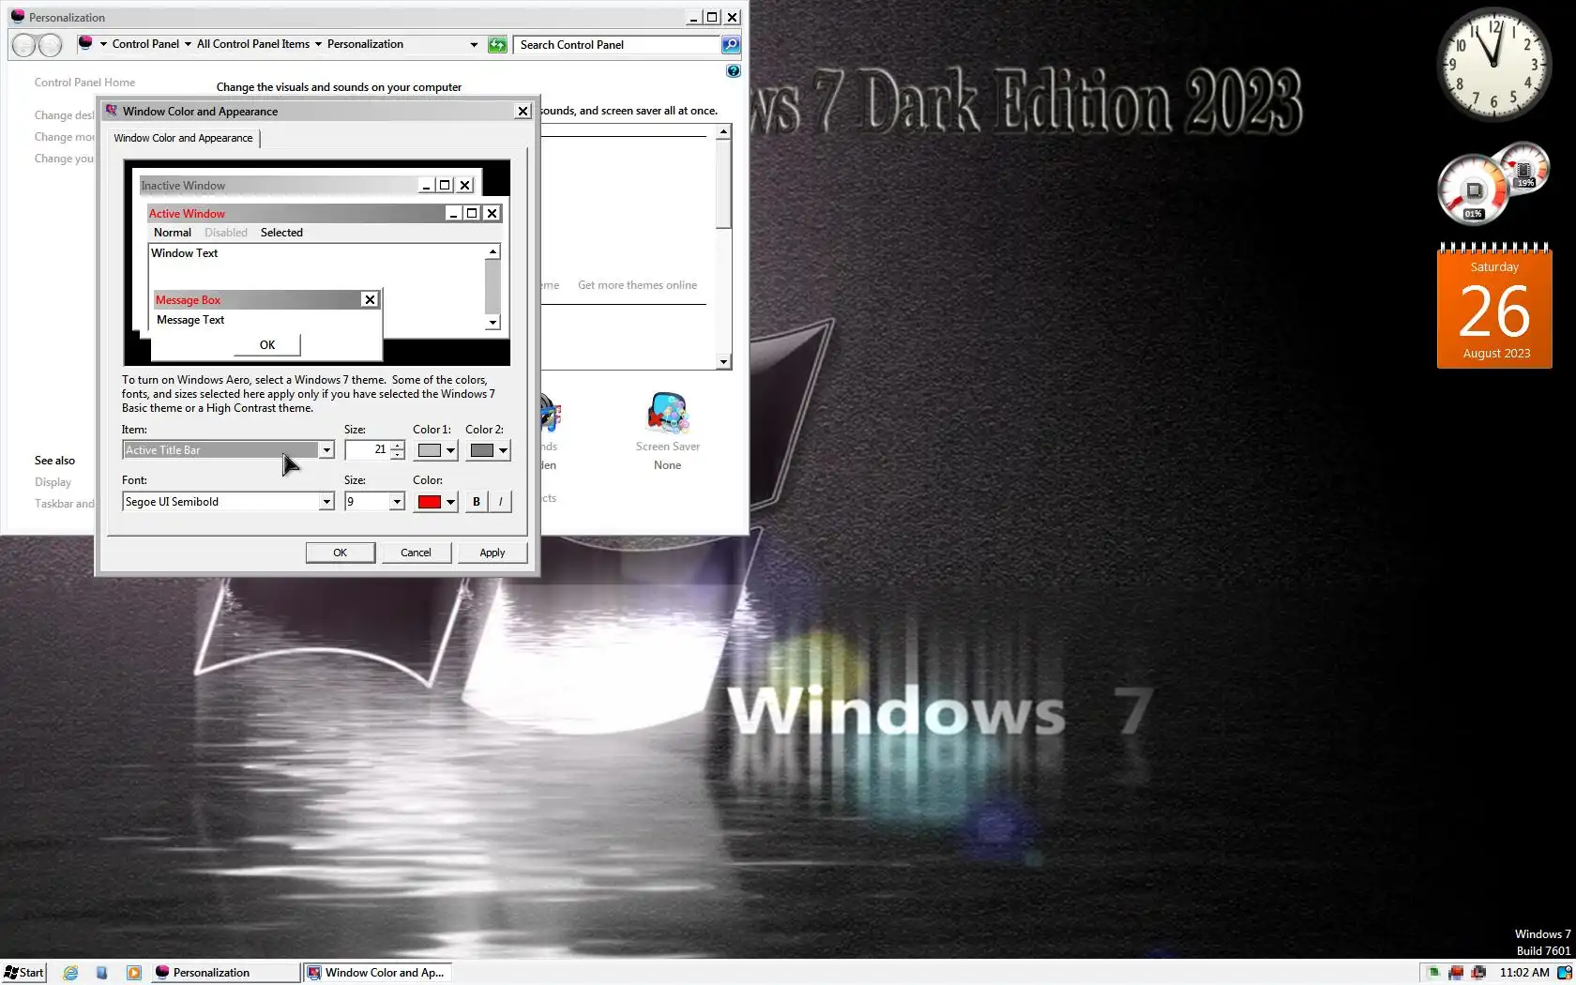
Task: Open the red font Color swatch picker
Action: pyautogui.click(x=435, y=502)
